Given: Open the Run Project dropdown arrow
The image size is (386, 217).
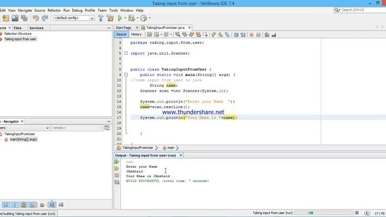Looking at the screenshot, I should point(125,18).
